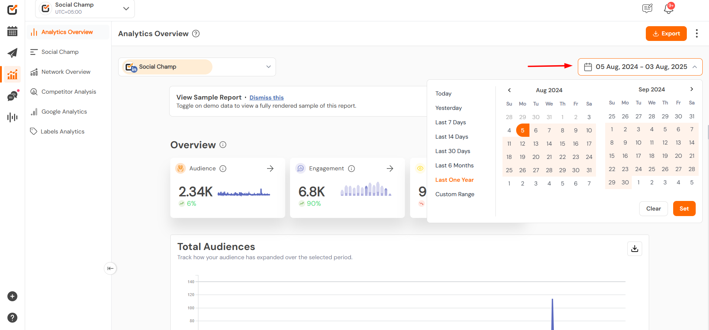The width and height of the screenshot is (709, 330).
Task: Click the Engagement card icon
Action: 300,169
